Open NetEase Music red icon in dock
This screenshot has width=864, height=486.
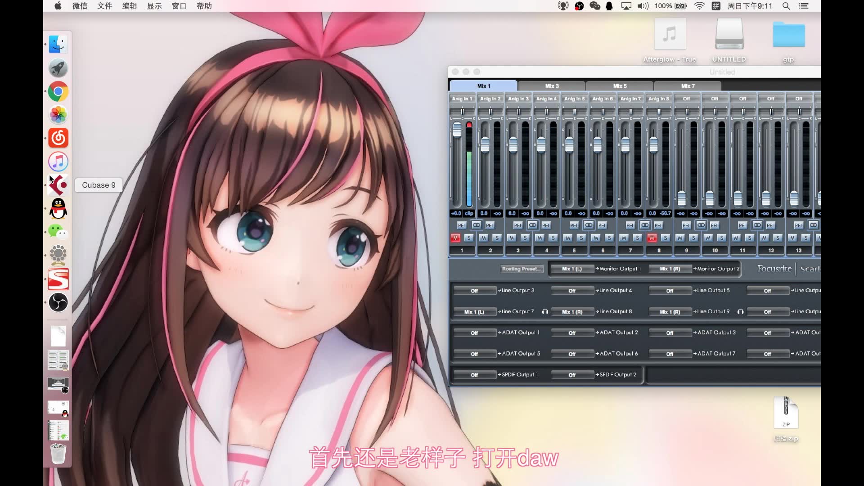click(58, 138)
